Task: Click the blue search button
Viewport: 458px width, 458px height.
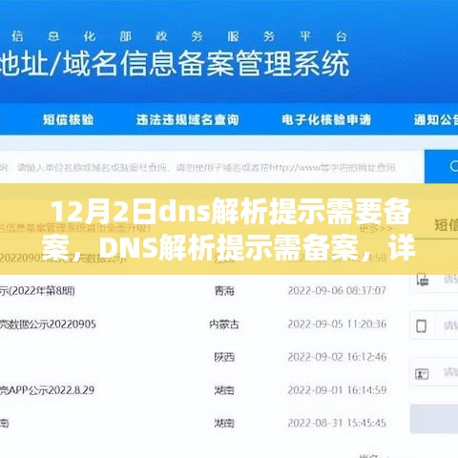Action: click(442, 167)
